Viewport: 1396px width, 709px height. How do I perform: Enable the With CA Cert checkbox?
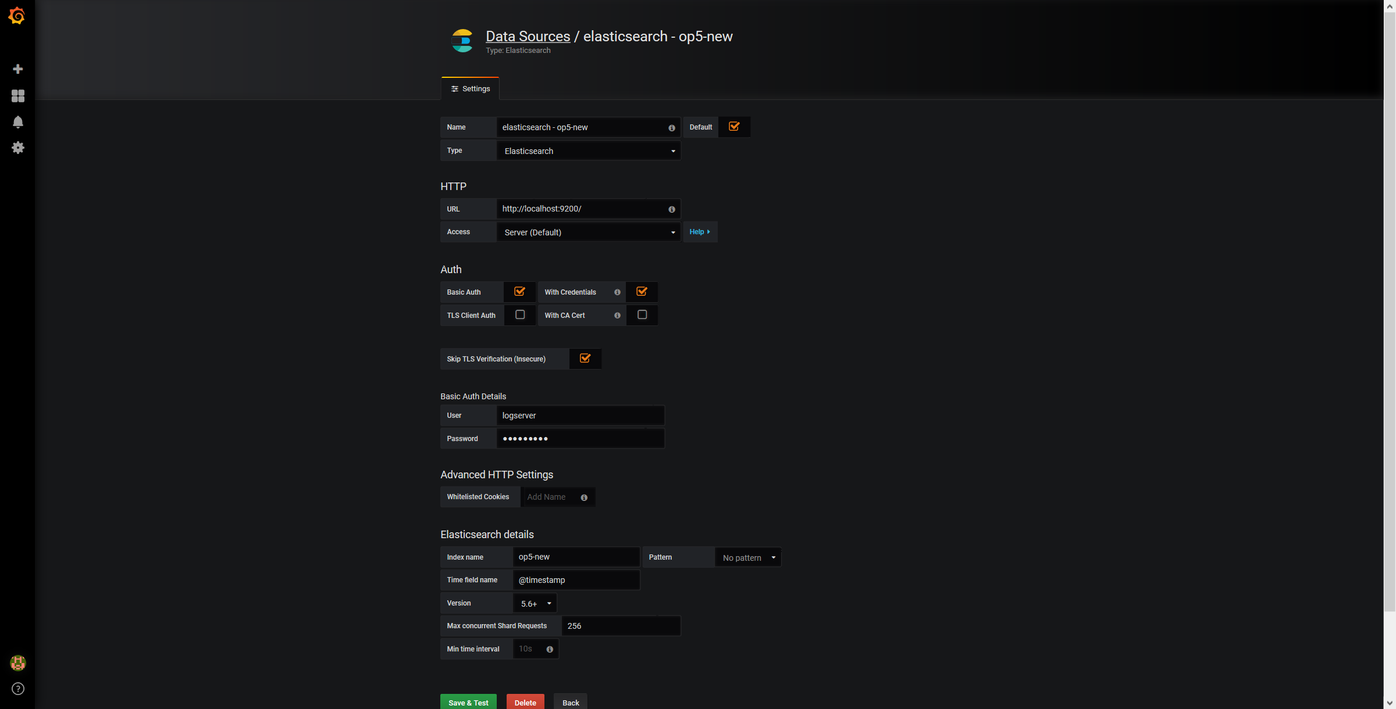point(642,315)
